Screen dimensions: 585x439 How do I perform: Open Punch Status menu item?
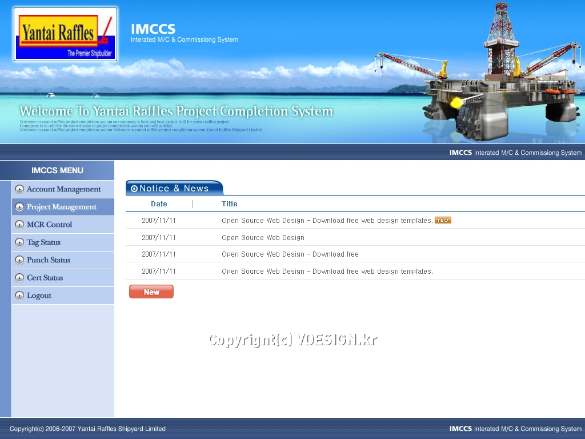coord(63,260)
